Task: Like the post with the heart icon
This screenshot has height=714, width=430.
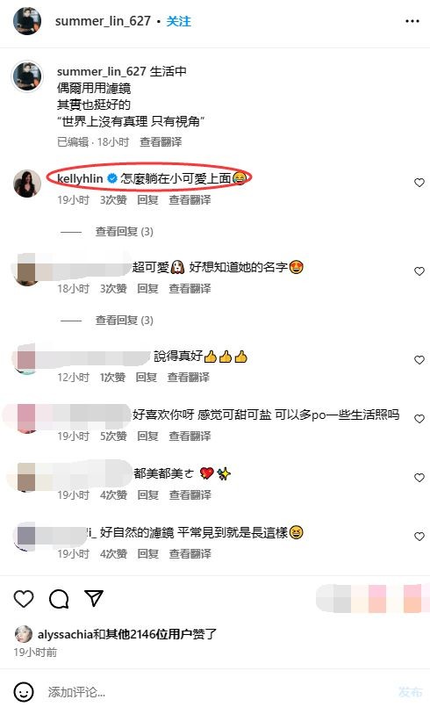Action: 24,598
